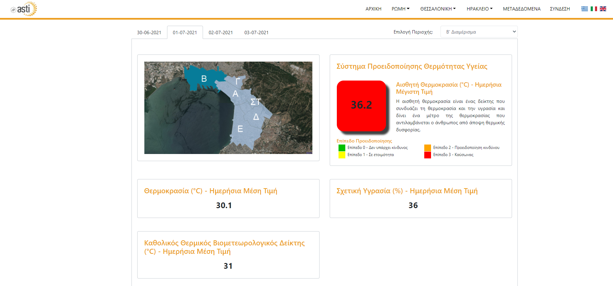Image resolution: width=613 pixels, height=286 pixels.
Task: Click the green Level 0 legend swatch
Action: coord(342,148)
